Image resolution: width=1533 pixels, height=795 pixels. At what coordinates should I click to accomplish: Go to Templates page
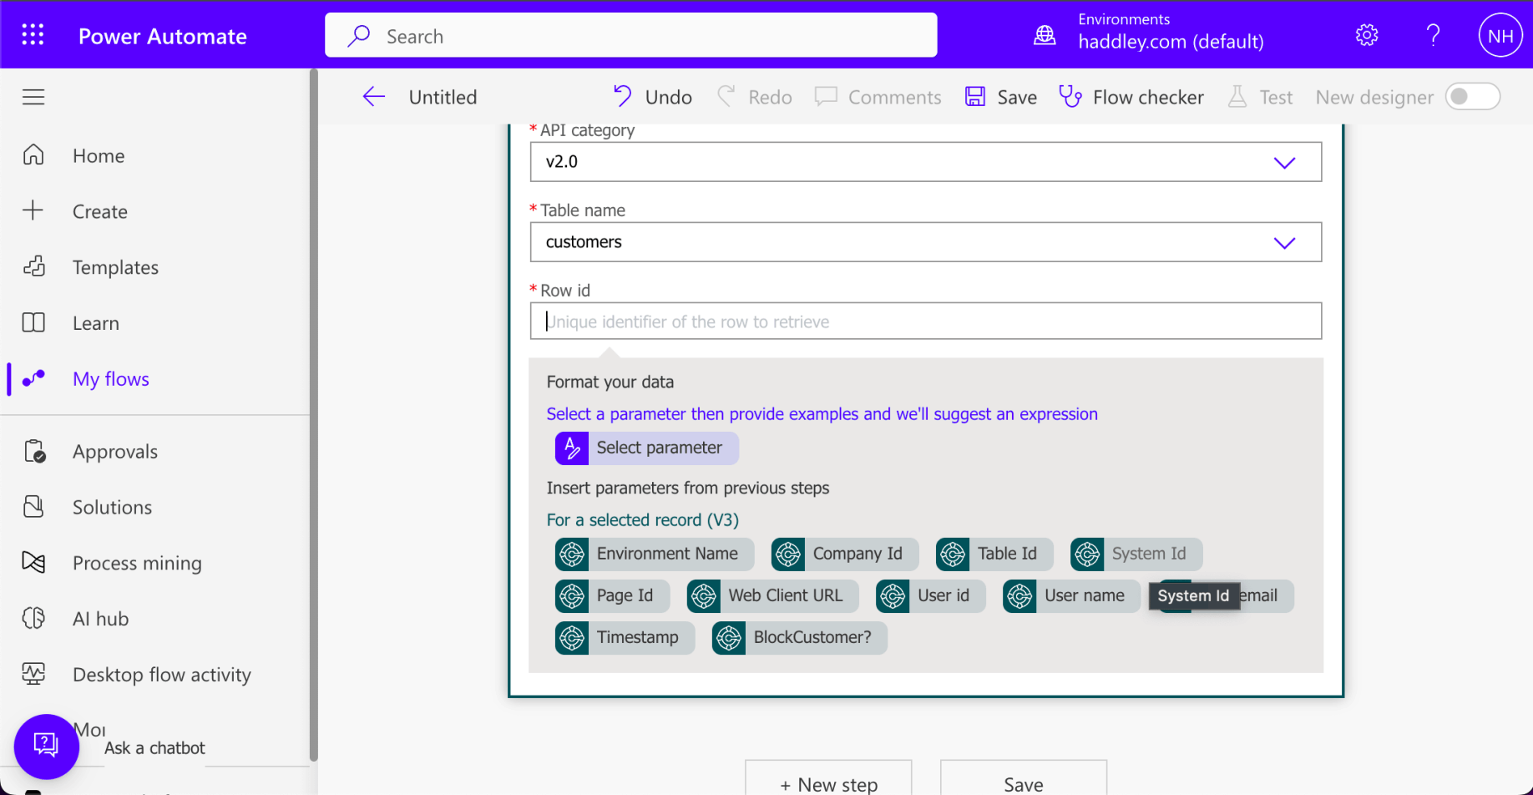(115, 267)
